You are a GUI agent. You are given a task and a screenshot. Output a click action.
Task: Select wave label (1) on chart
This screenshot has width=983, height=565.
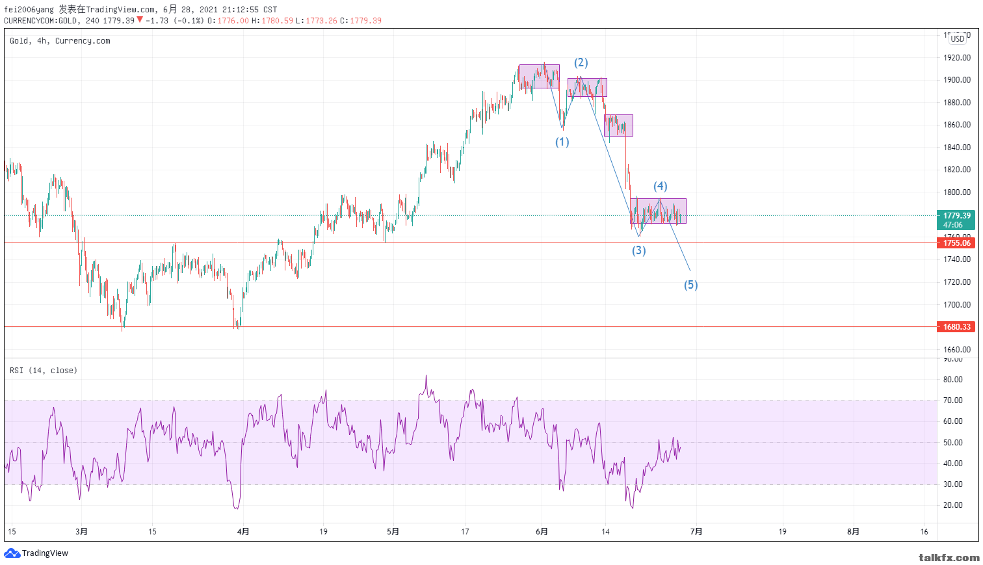(562, 142)
